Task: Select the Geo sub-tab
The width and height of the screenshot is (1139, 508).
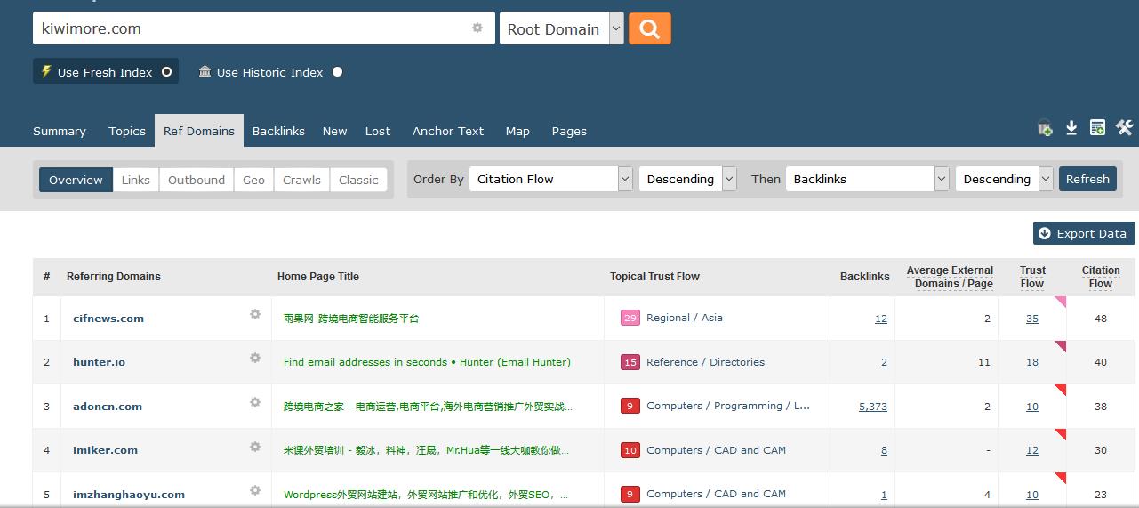Action: (x=254, y=180)
